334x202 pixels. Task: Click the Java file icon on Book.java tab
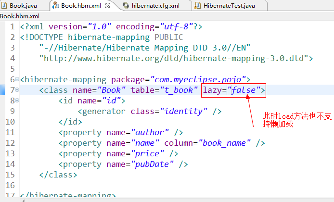pyautogui.click(x=4, y=6)
